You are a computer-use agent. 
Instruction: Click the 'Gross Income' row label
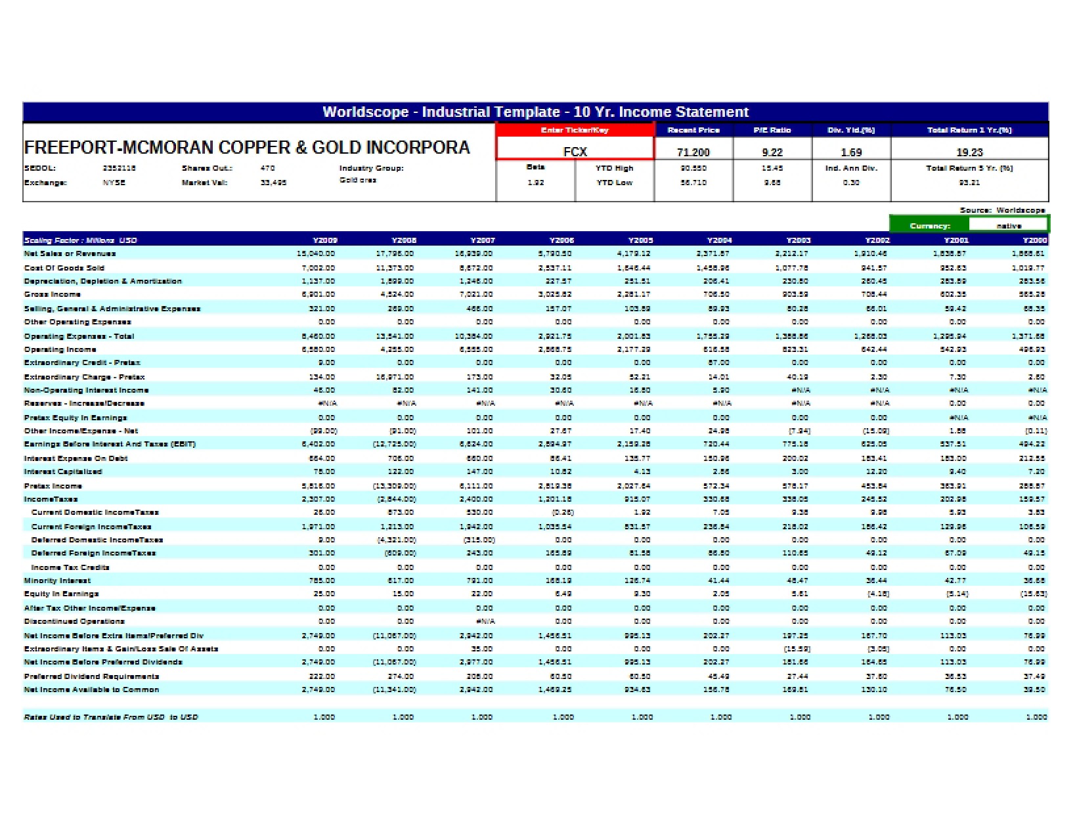(53, 294)
